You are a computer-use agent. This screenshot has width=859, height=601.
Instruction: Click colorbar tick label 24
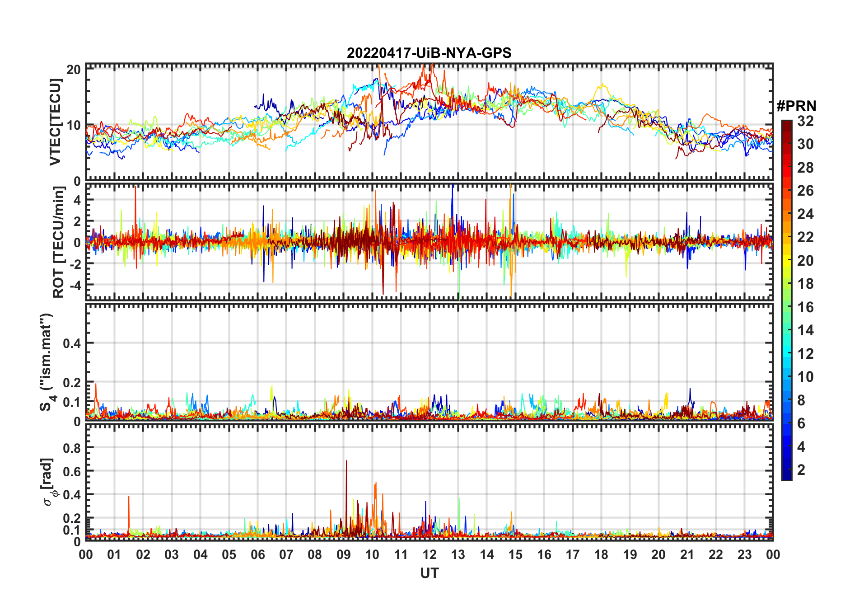point(805,214)
